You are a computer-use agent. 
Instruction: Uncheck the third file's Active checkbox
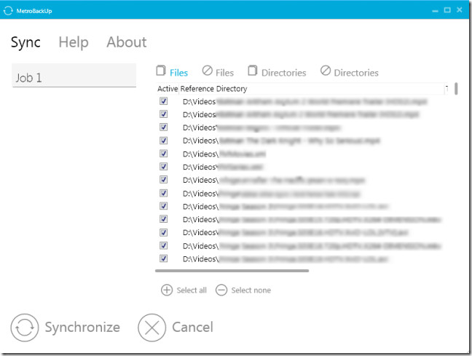(163, 127)
